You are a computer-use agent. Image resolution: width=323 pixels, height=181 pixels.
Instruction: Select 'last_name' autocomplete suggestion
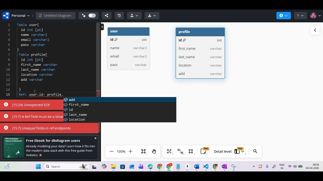120,115
